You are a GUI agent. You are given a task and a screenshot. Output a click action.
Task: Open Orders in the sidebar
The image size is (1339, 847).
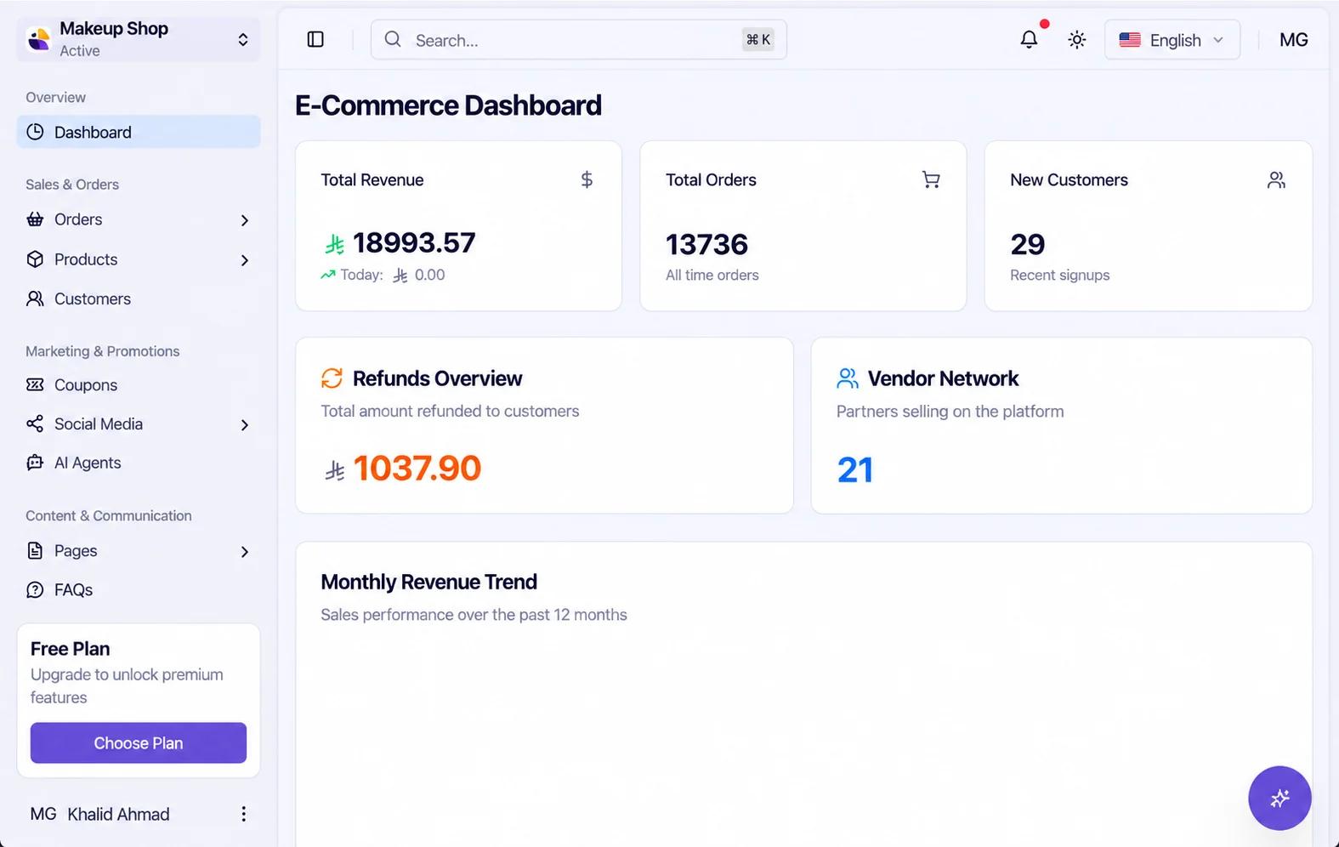(x=139, y=219)
